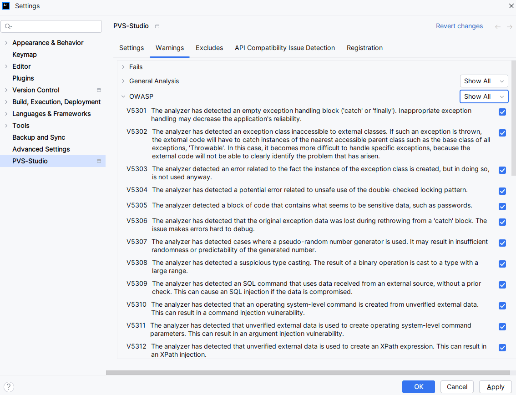Click the search magnifier icon in settings
516x395 pixels.
click(8, 26)
